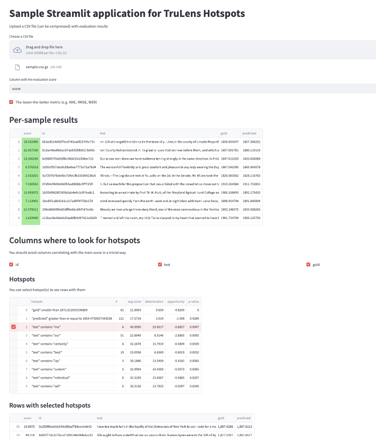The height and width of the screenshot is (439, 376).
Task: Click opportunity value -4.8295
Action: 176,310
